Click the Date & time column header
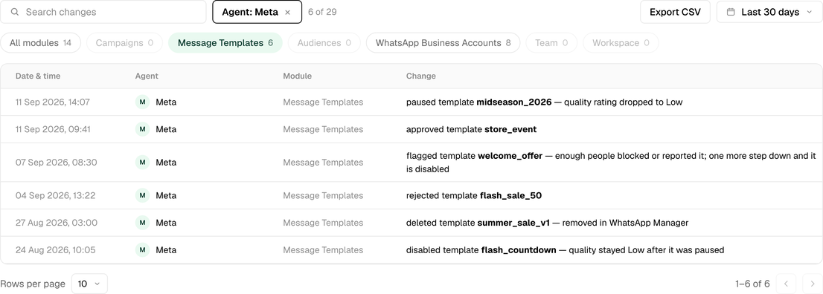This screenshot has width=823, height=294. click(38, 76)
